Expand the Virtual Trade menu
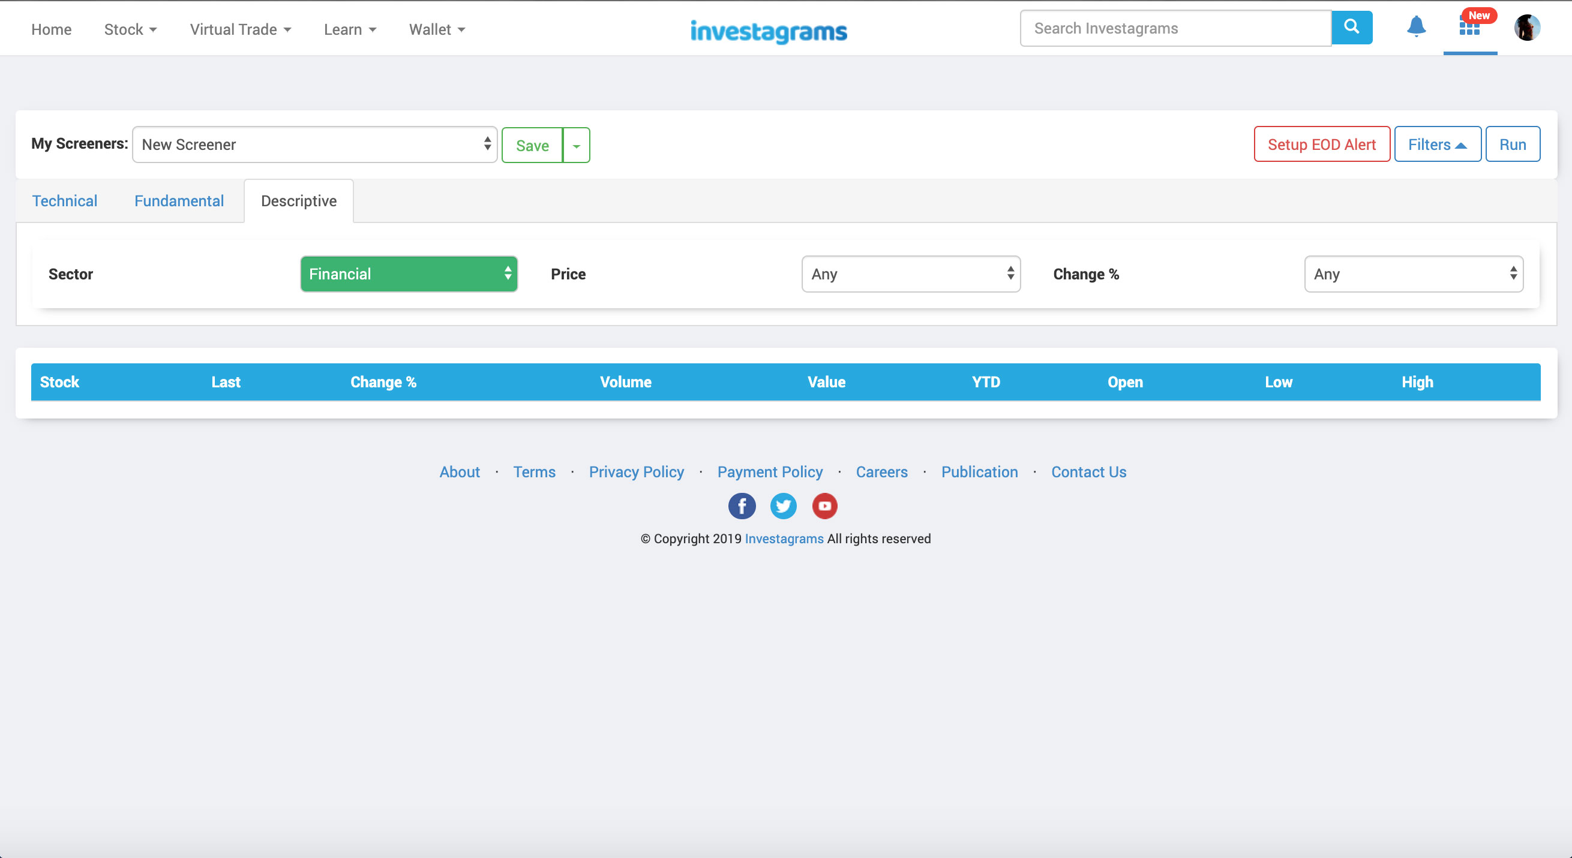 click(241, 29)
